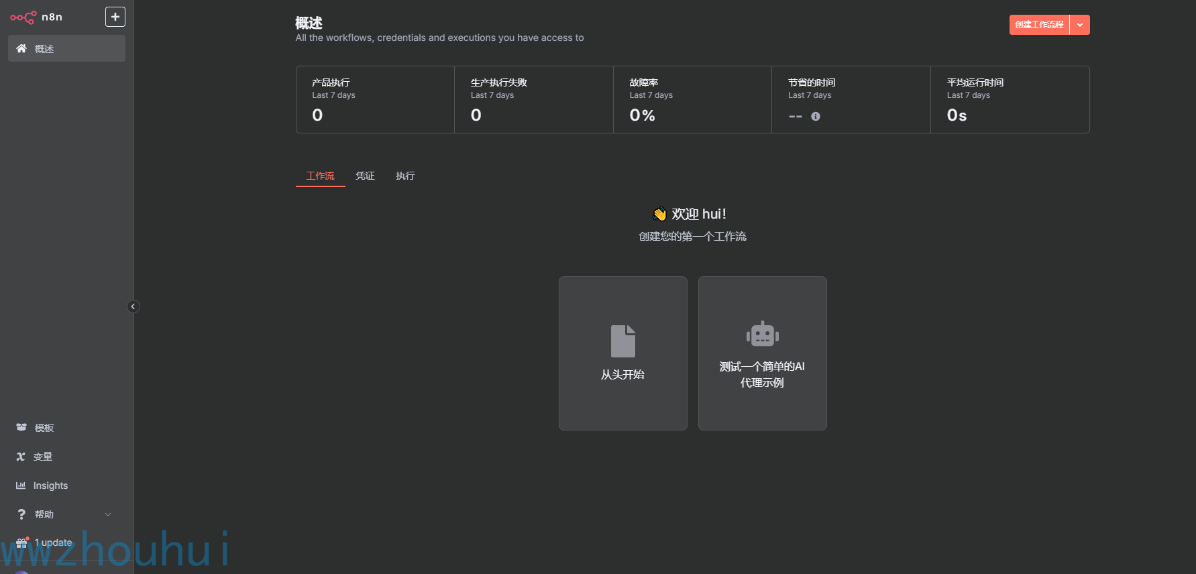The width and height of the screenshot is (1196, 574).
Task: Switch to the 凭证 tab
Action: [x=365, y=176]
